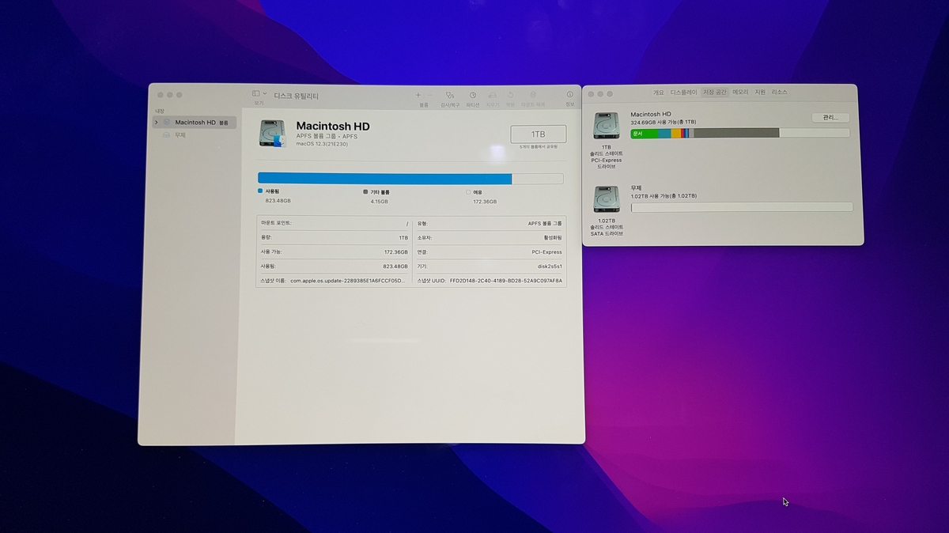The image size is (949, 533).
Task: Click the Restore (복원) toolbar icon
Action: [x=510, y=95]
